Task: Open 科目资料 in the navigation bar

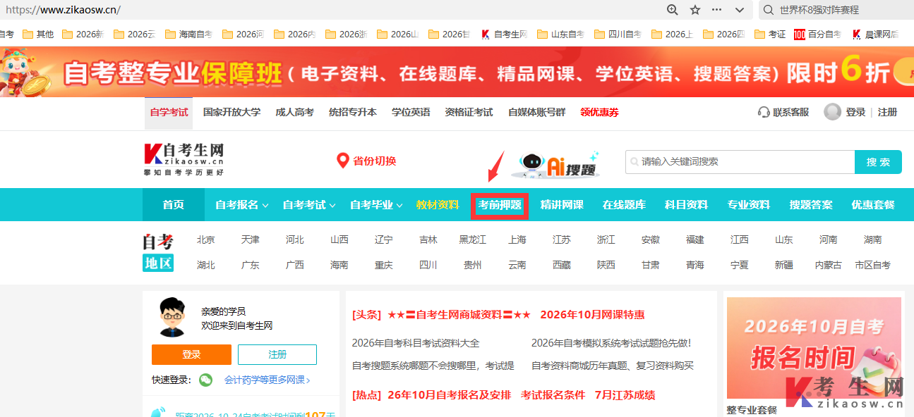Action: 686,205
